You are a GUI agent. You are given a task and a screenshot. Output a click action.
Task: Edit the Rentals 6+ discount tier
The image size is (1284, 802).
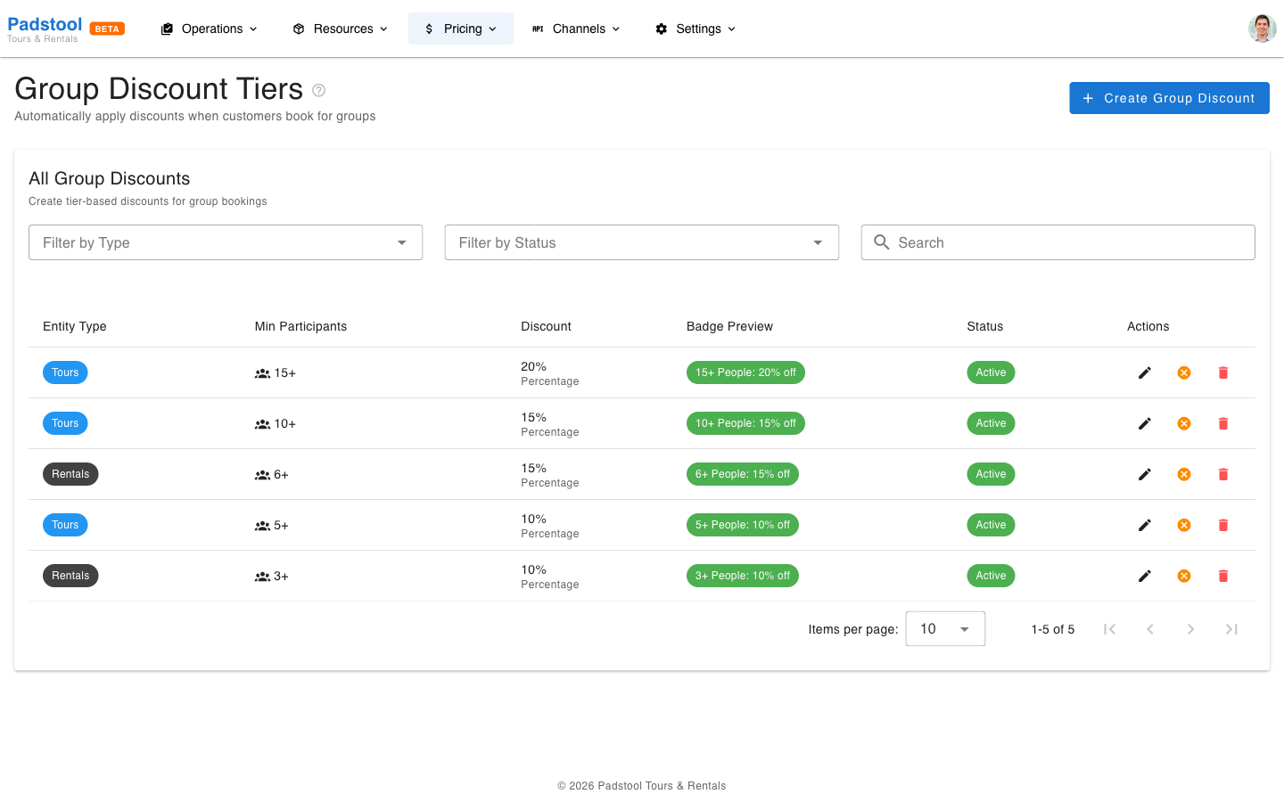[x=1145, y=474]
